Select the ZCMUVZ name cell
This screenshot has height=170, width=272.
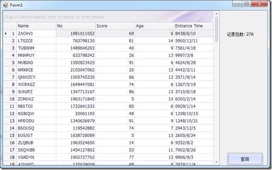pyautogui.click(x=36, y=99)
